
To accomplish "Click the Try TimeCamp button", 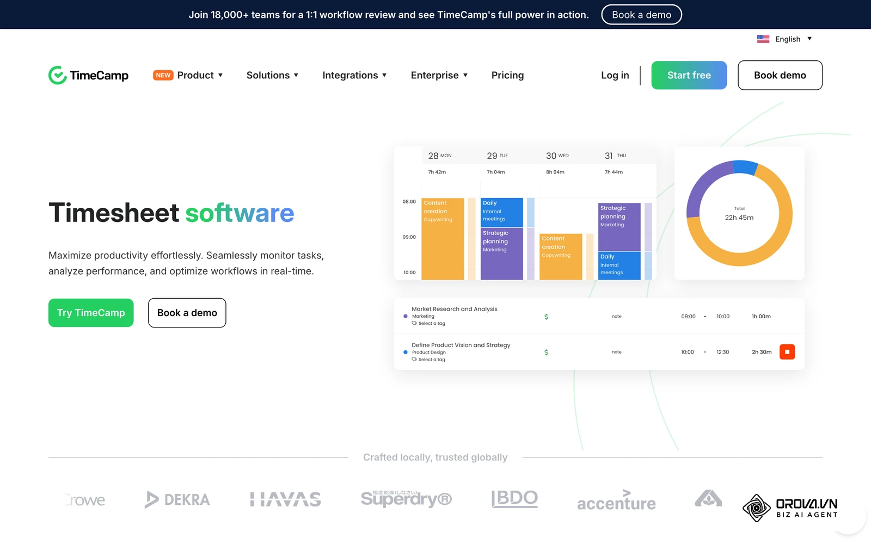I will pyautogui.click(x=91, y=313).
